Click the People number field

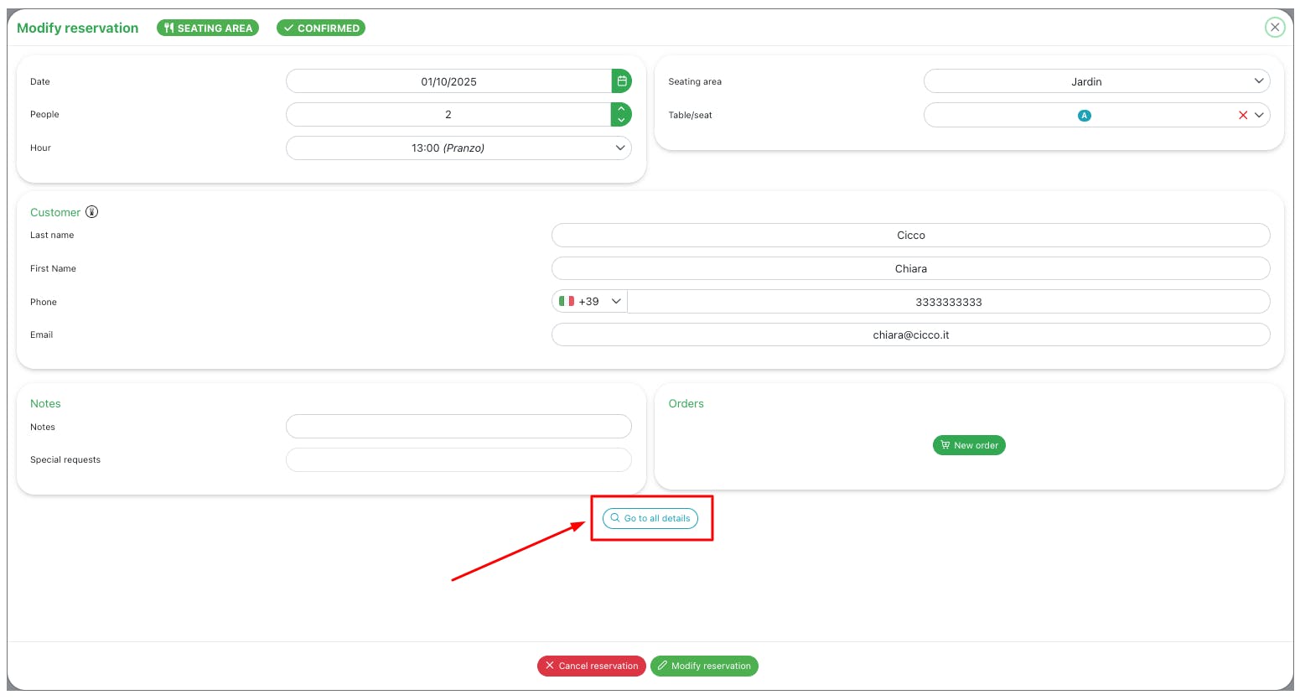click(448, 115)
